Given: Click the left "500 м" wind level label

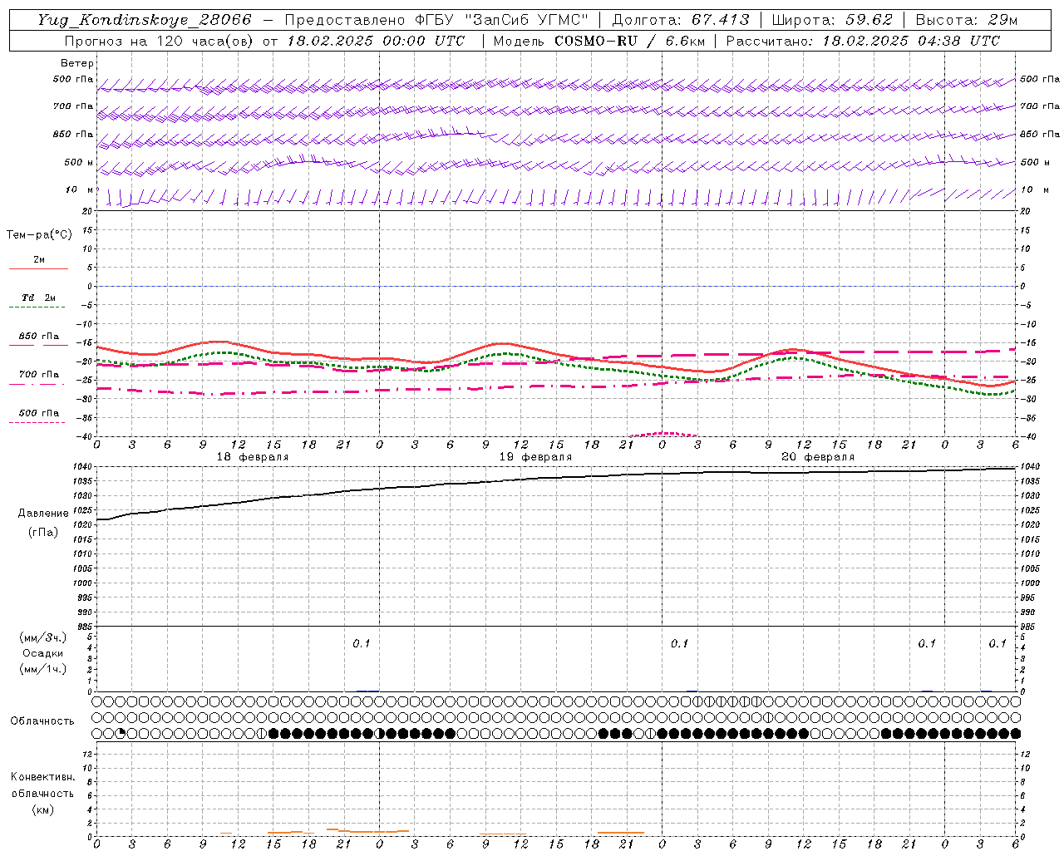Looking at the screenshot, I should click(79, 162).
